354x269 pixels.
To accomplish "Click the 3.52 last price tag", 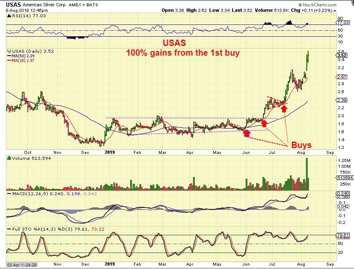I will coord(341,55).
